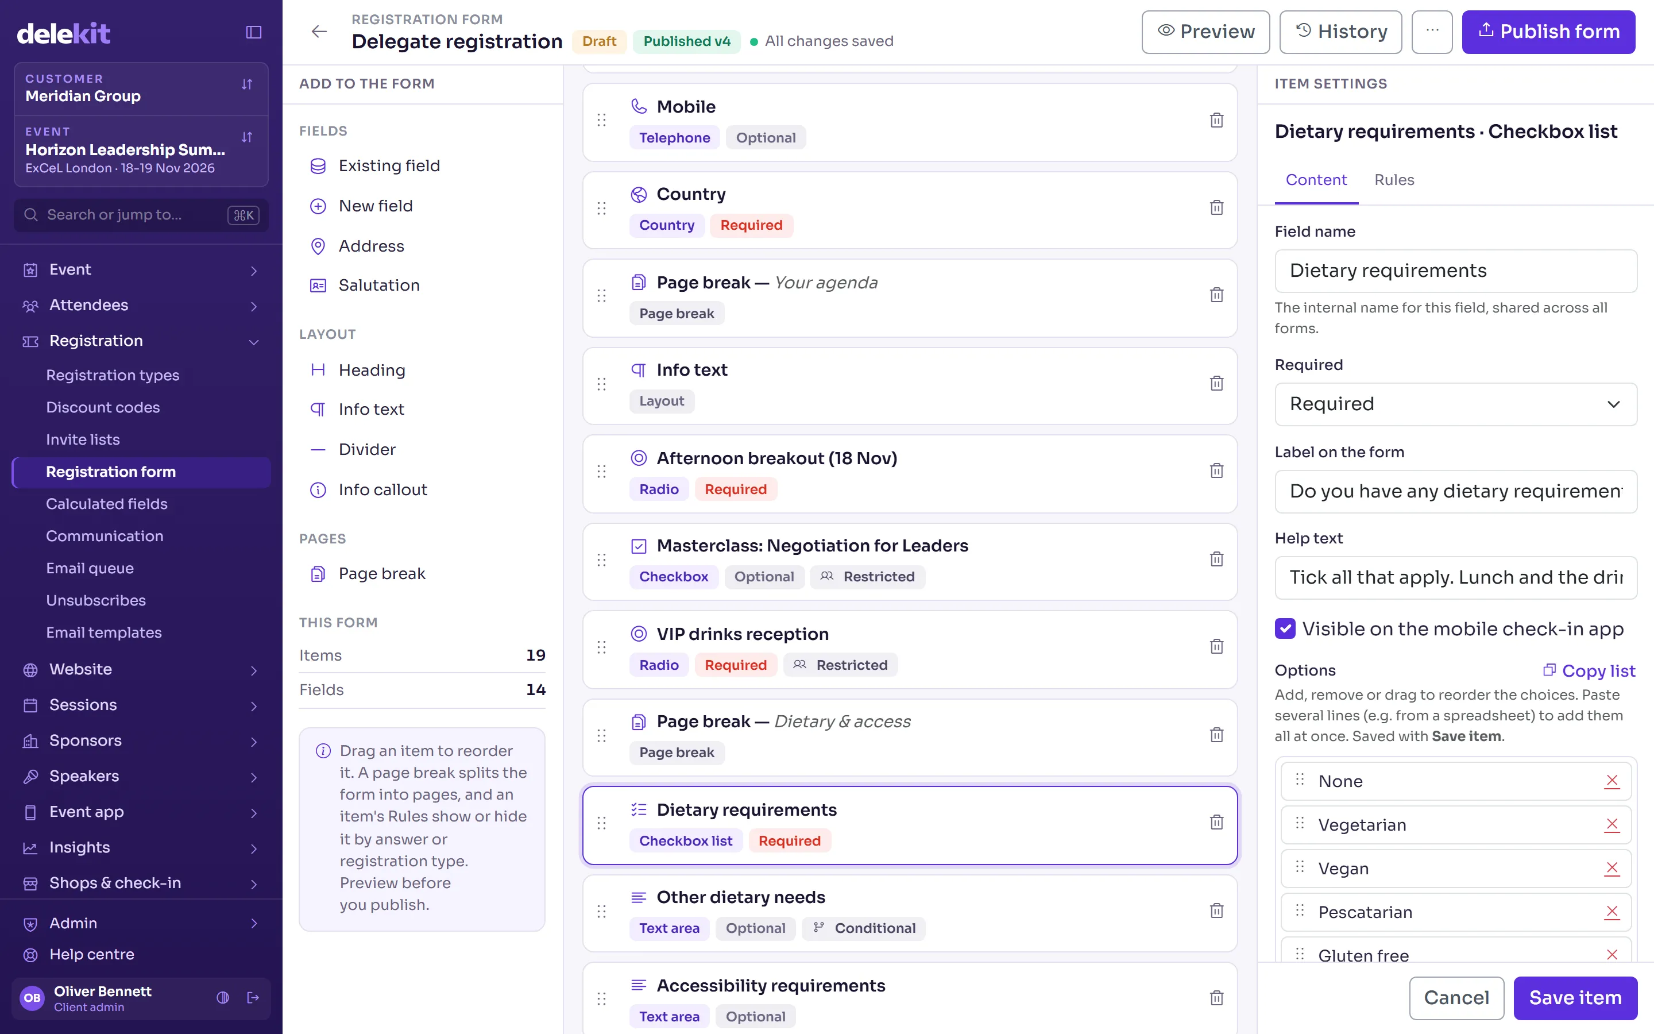Delete the Dietary requirements item

(1216, 823)
